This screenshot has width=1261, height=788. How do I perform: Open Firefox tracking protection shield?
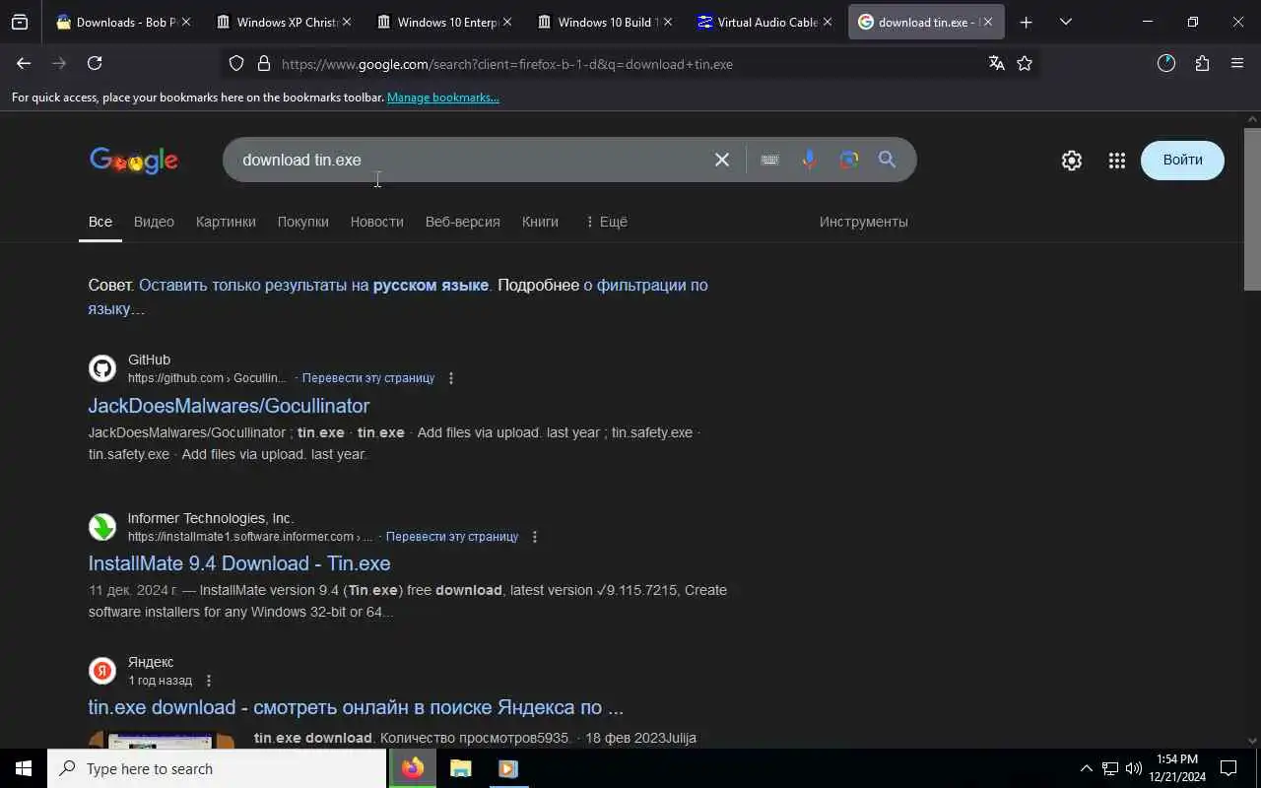click(236, 64)
